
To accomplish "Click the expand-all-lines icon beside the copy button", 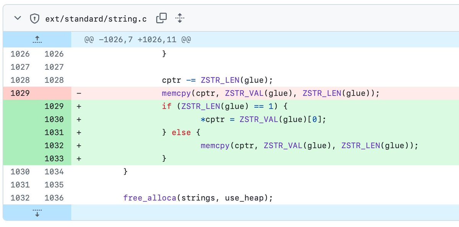I will [179, 18].
